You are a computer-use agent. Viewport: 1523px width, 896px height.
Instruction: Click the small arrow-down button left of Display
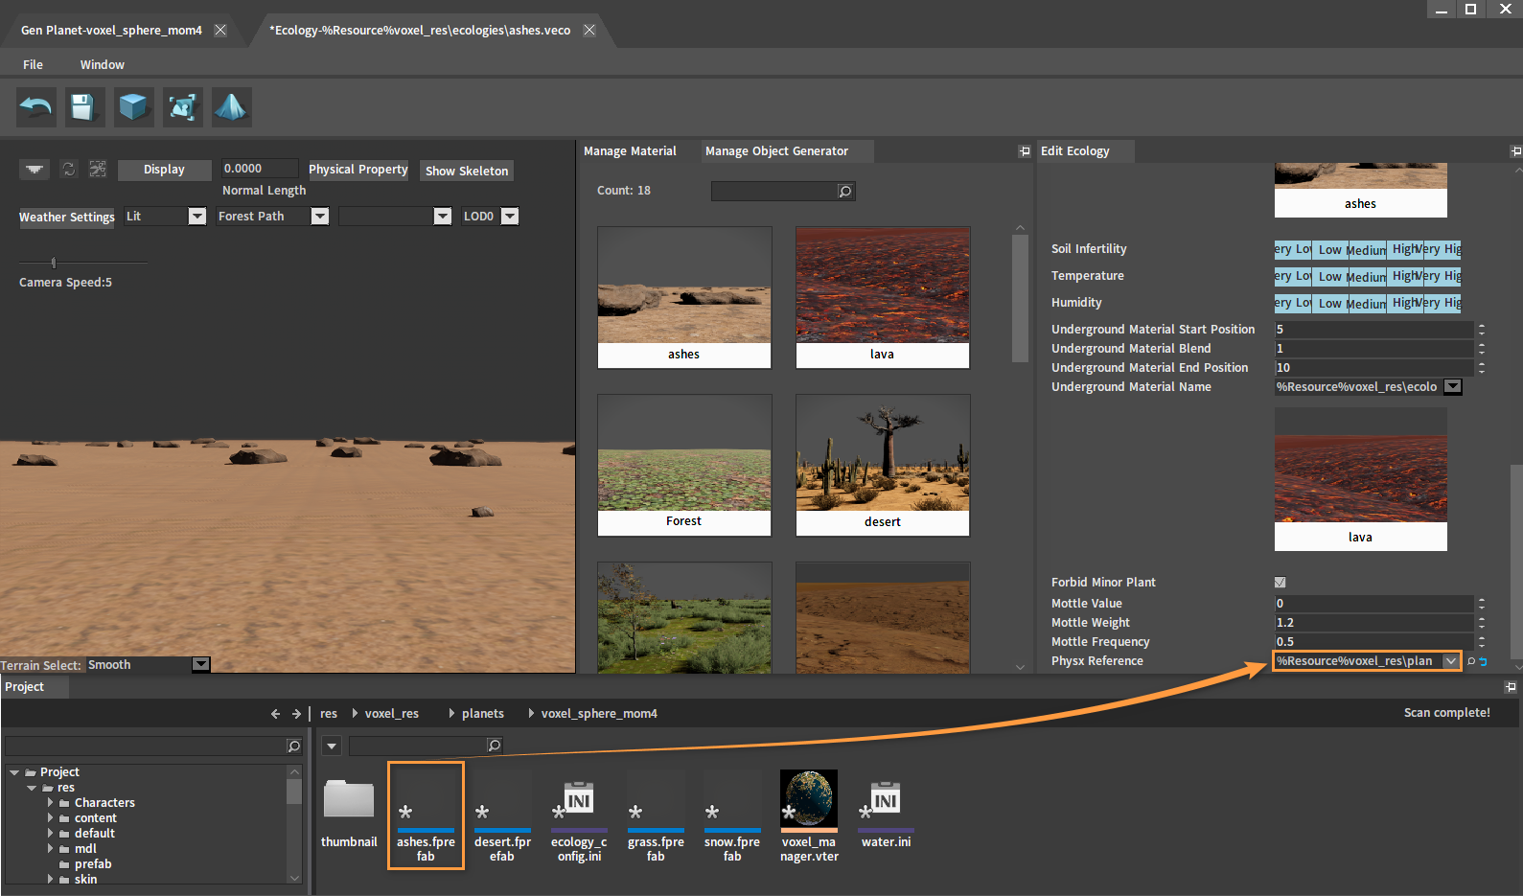[35, 169]
